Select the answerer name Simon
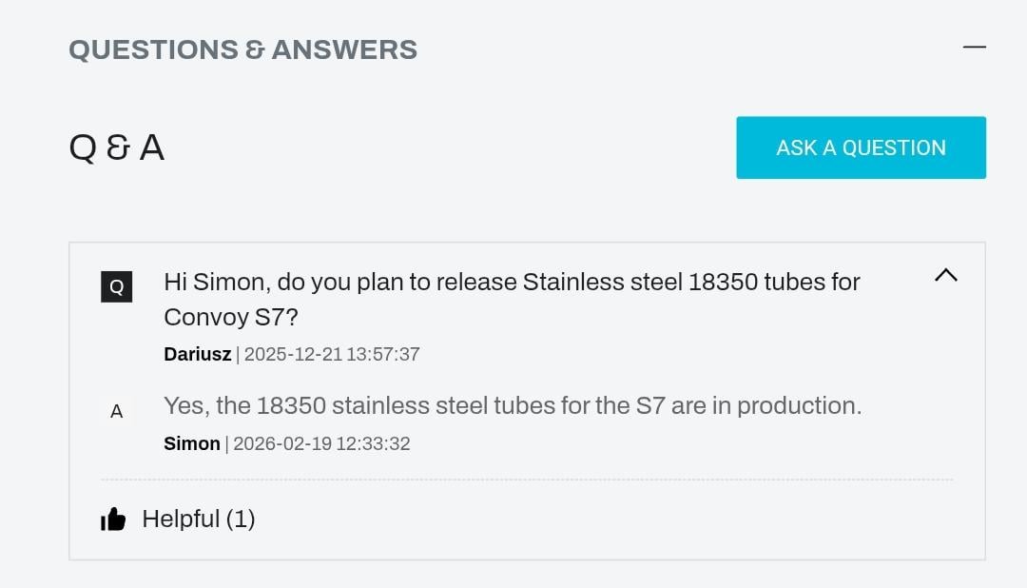 (x=191, y=443)
